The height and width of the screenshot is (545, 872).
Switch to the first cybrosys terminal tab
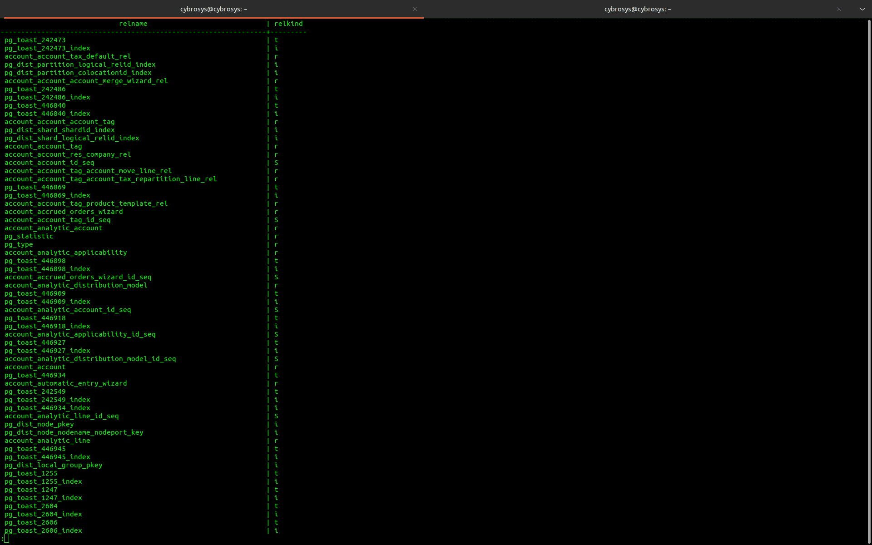pyautogui.click(x=213, y=9)
